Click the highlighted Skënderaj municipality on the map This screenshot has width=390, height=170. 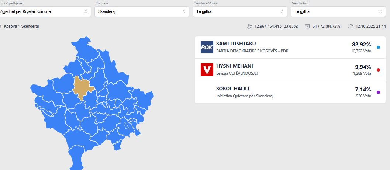coord(82,88)
